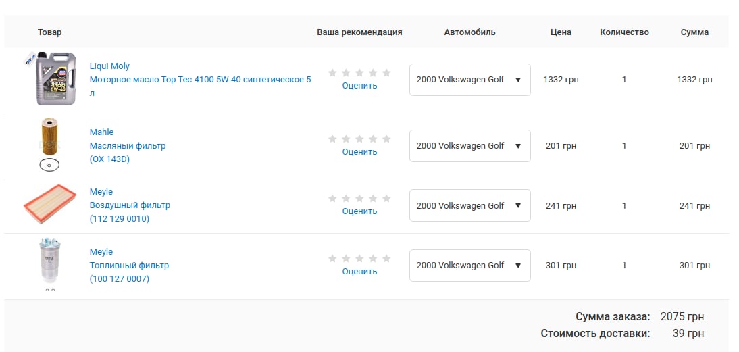This screenshot has height=352, width=739.
Task: Select the 201 грн price for Mahle
Action: [x=561, y=146]
